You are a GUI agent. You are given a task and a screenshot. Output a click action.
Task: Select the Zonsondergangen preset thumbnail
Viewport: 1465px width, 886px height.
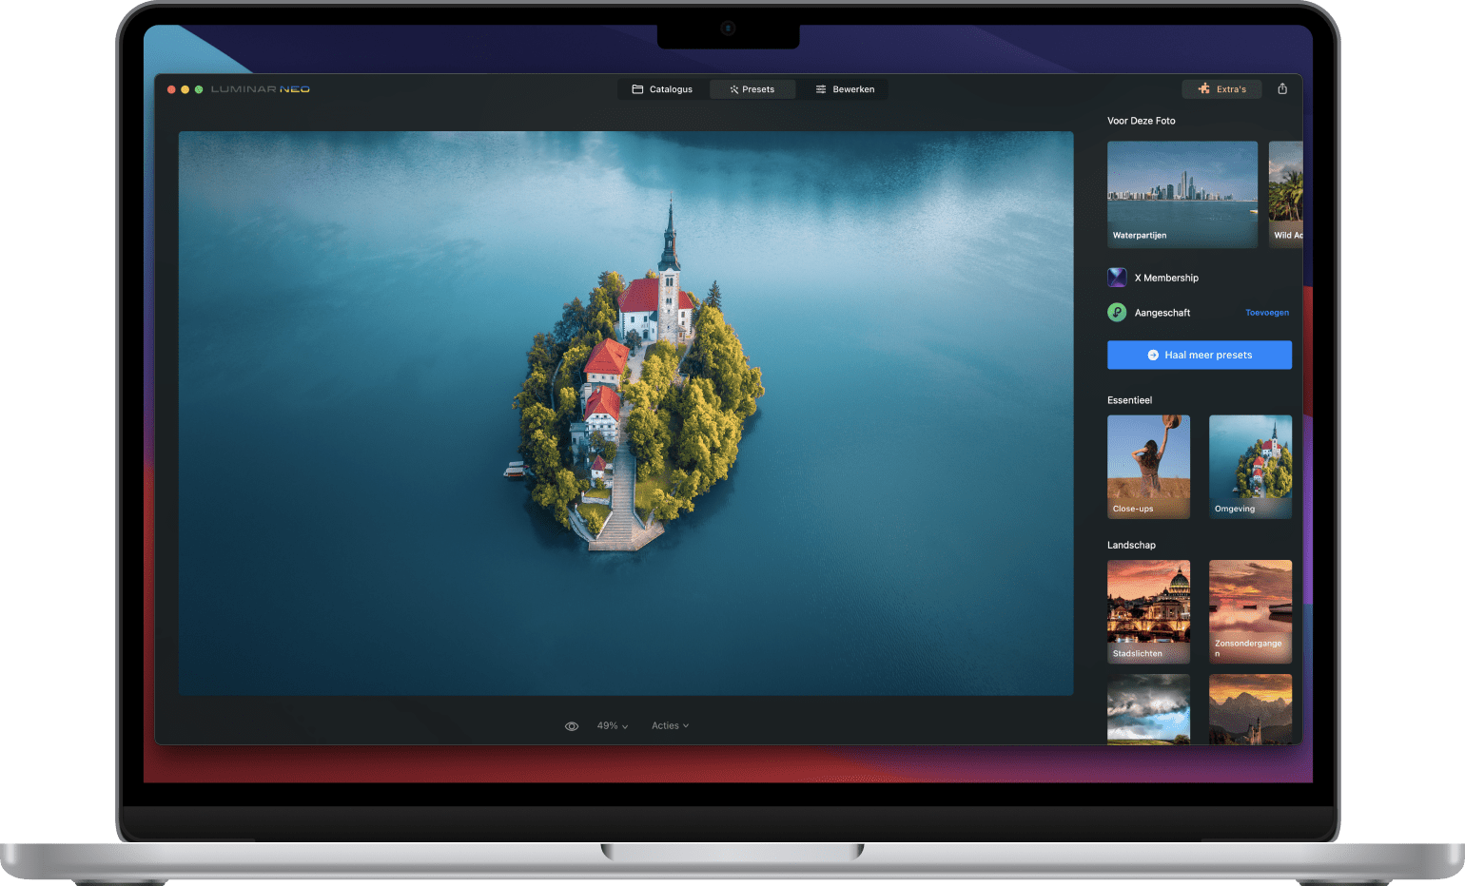coord(1250,611)
